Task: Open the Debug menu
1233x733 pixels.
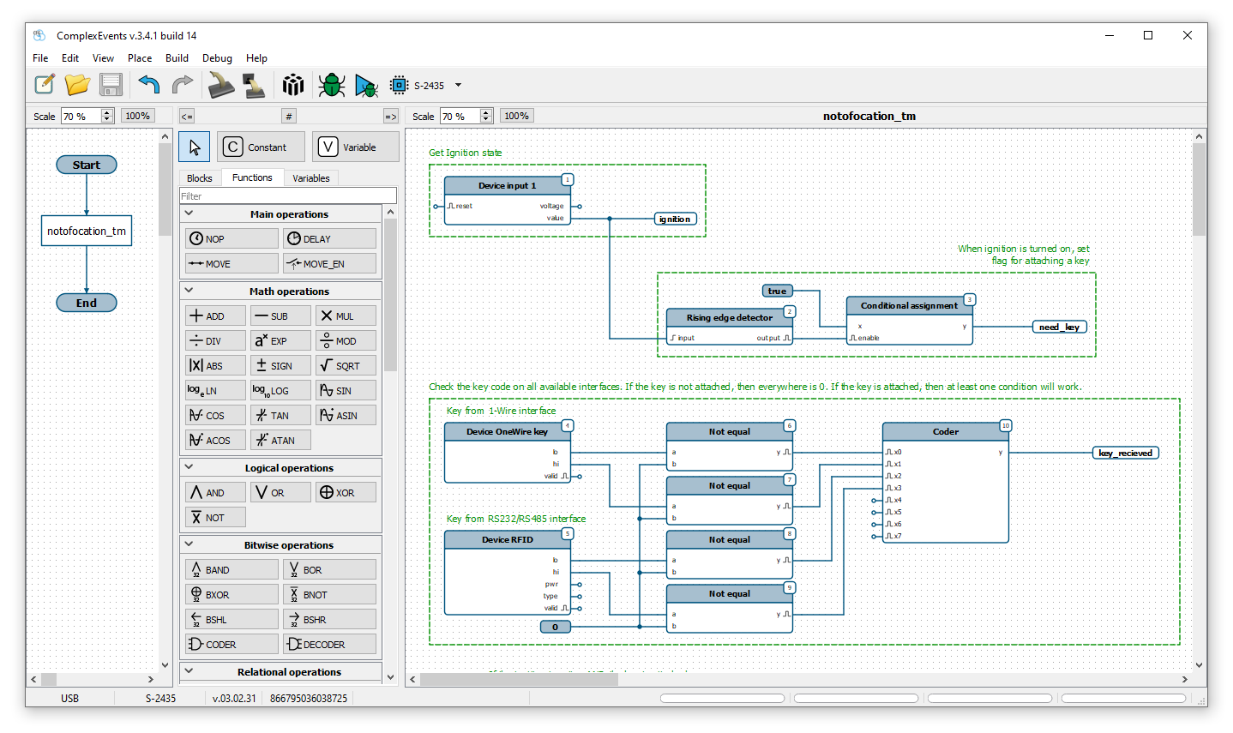Action: pos(217,58)
